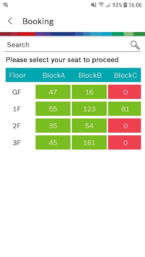Tap the battery status icon

125,5
